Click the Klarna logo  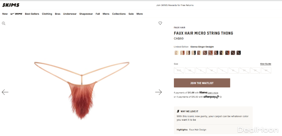tap(203, 93)
